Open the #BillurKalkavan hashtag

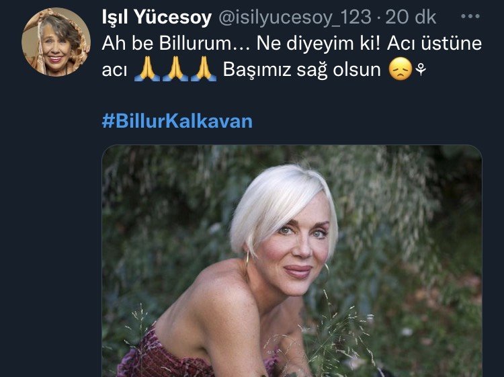pos(177,121)
